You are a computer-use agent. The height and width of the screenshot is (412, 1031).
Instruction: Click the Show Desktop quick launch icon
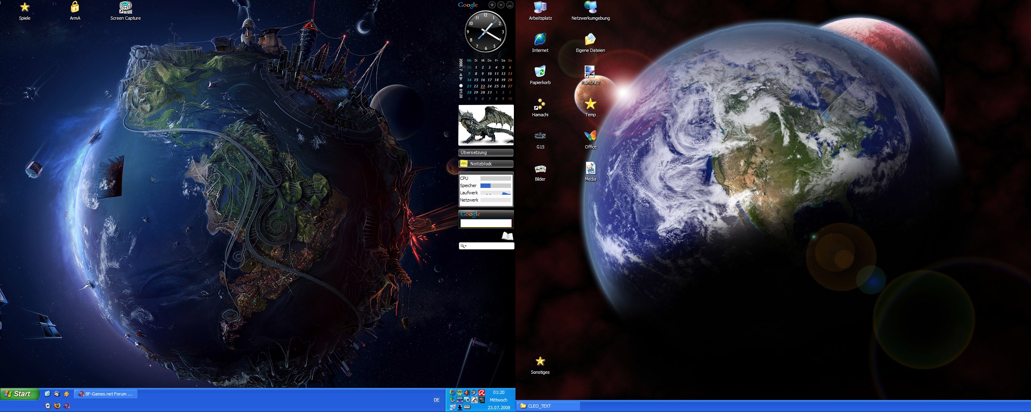[x=48, y=394]
